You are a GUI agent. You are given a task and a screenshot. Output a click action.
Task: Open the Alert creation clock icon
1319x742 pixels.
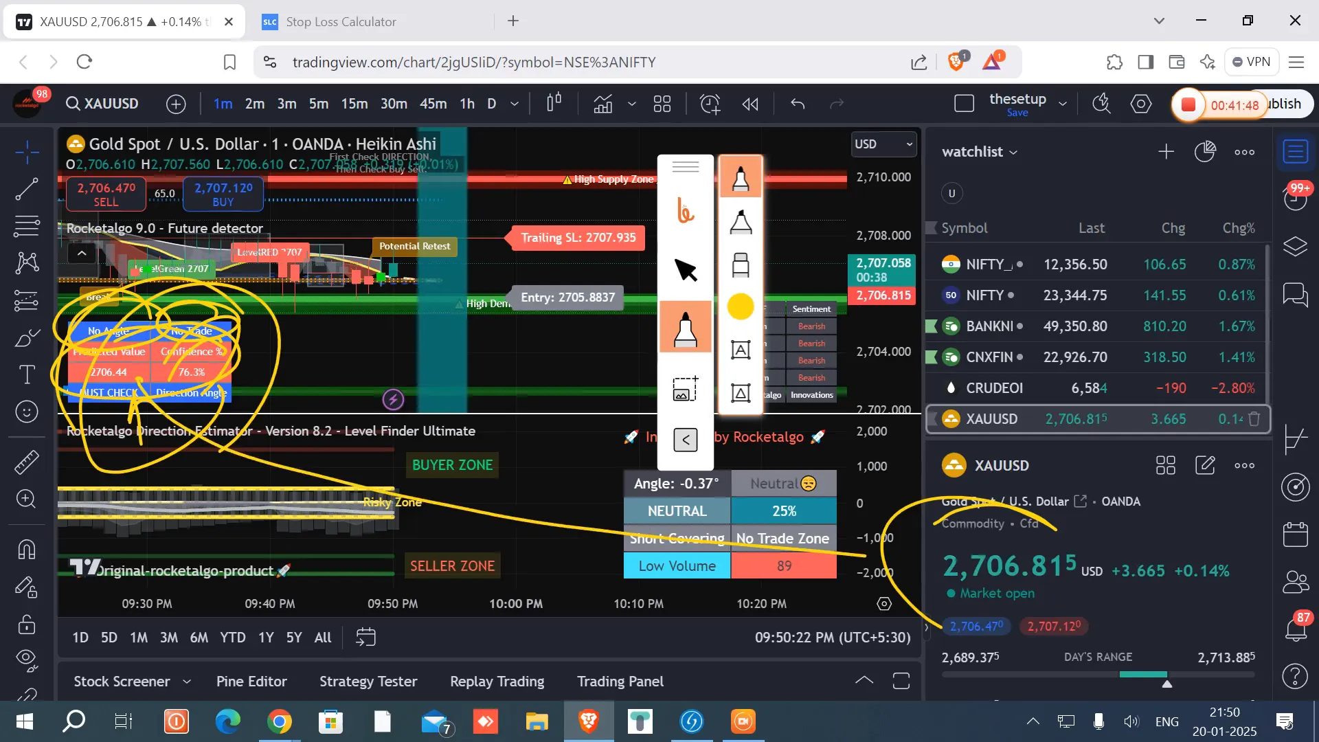coord(710,104)
